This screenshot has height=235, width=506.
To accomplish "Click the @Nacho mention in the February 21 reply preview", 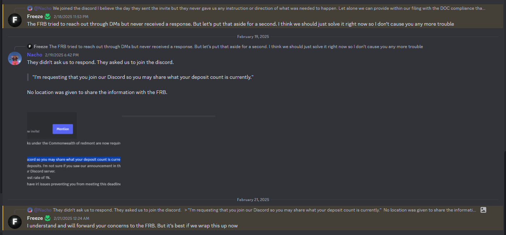I will tap(43, 210).
